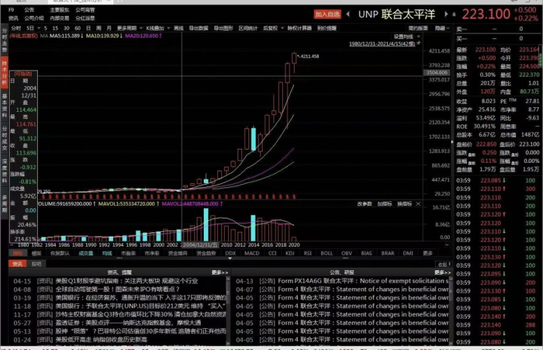The image size is (543, 350).
Task: Open 分红派息 dividends info
Action: coord(85,18)
